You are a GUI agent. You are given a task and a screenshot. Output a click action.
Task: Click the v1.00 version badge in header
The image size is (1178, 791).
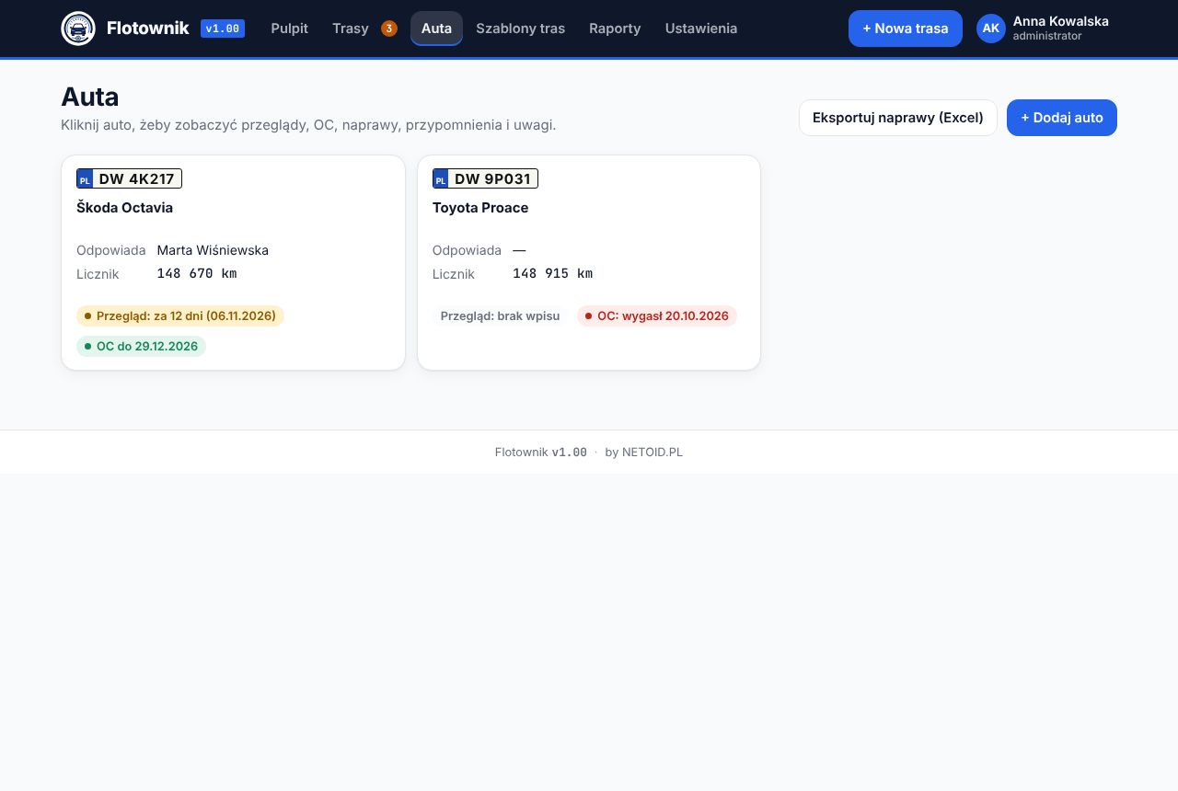pyautogui.click(x=223, y=29)
